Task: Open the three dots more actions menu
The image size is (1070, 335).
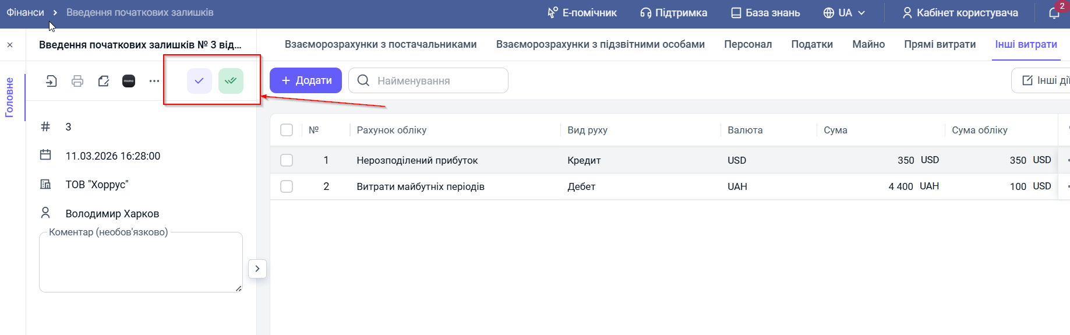Action: (x=154, y=81)
